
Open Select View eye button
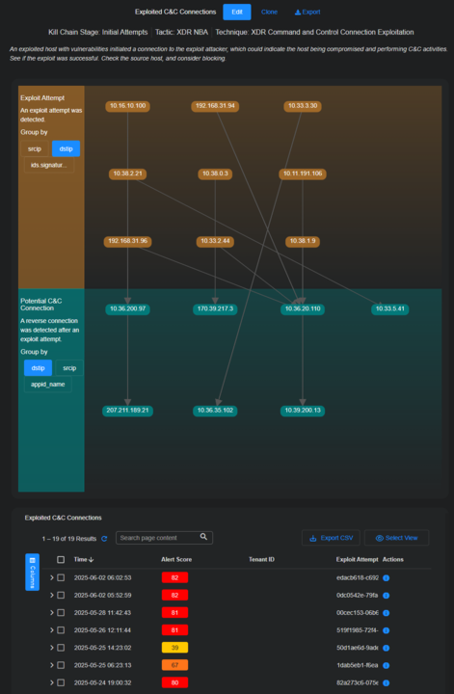point(396,538)
